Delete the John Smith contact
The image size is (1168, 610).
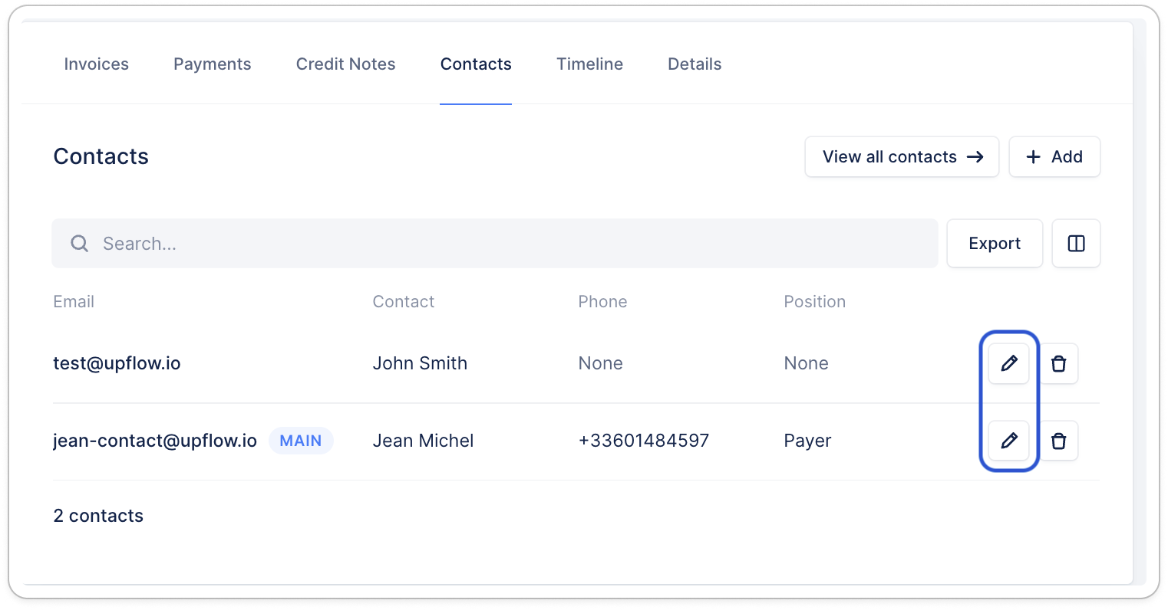tap(1058, 363)
